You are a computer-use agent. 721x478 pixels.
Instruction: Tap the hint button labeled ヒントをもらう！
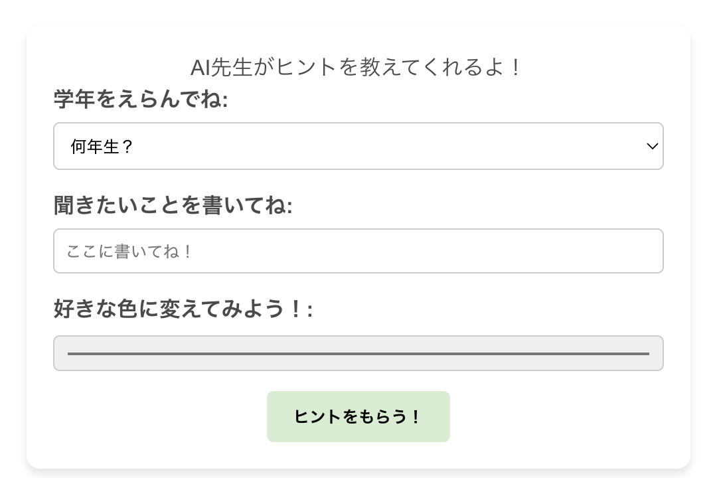pos(359,416)
